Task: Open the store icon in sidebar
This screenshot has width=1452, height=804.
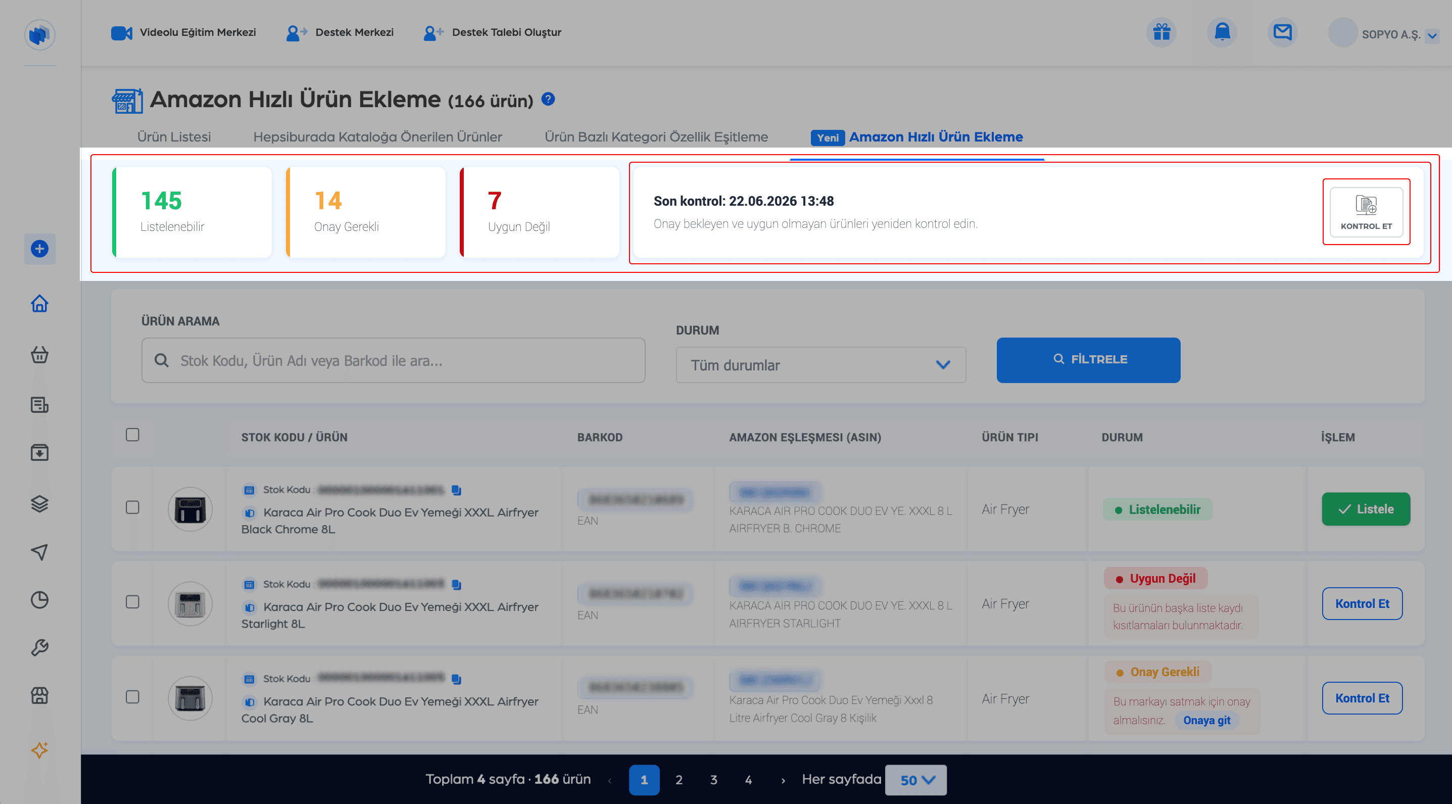Action: (39, 696)
